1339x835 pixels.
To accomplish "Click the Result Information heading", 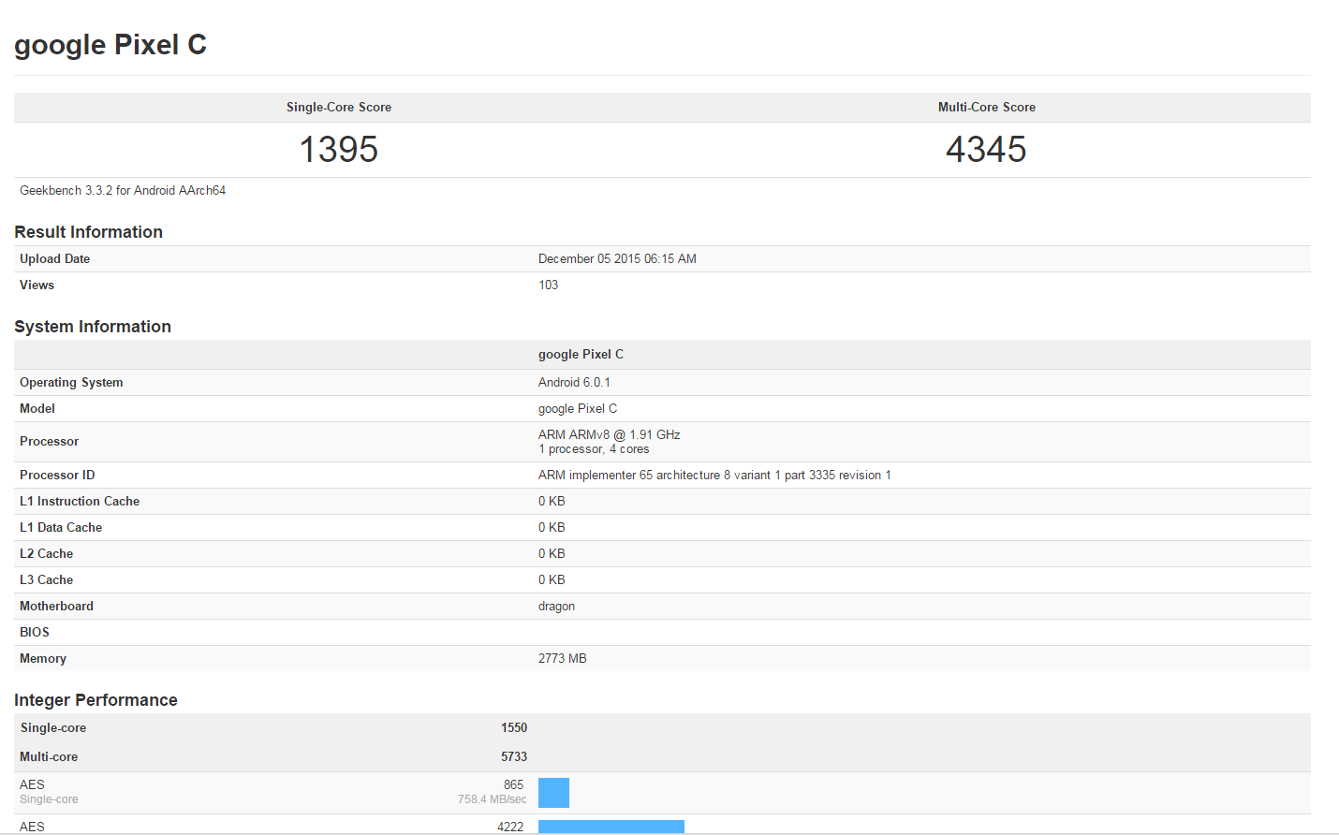I will [x=88, y=232].
